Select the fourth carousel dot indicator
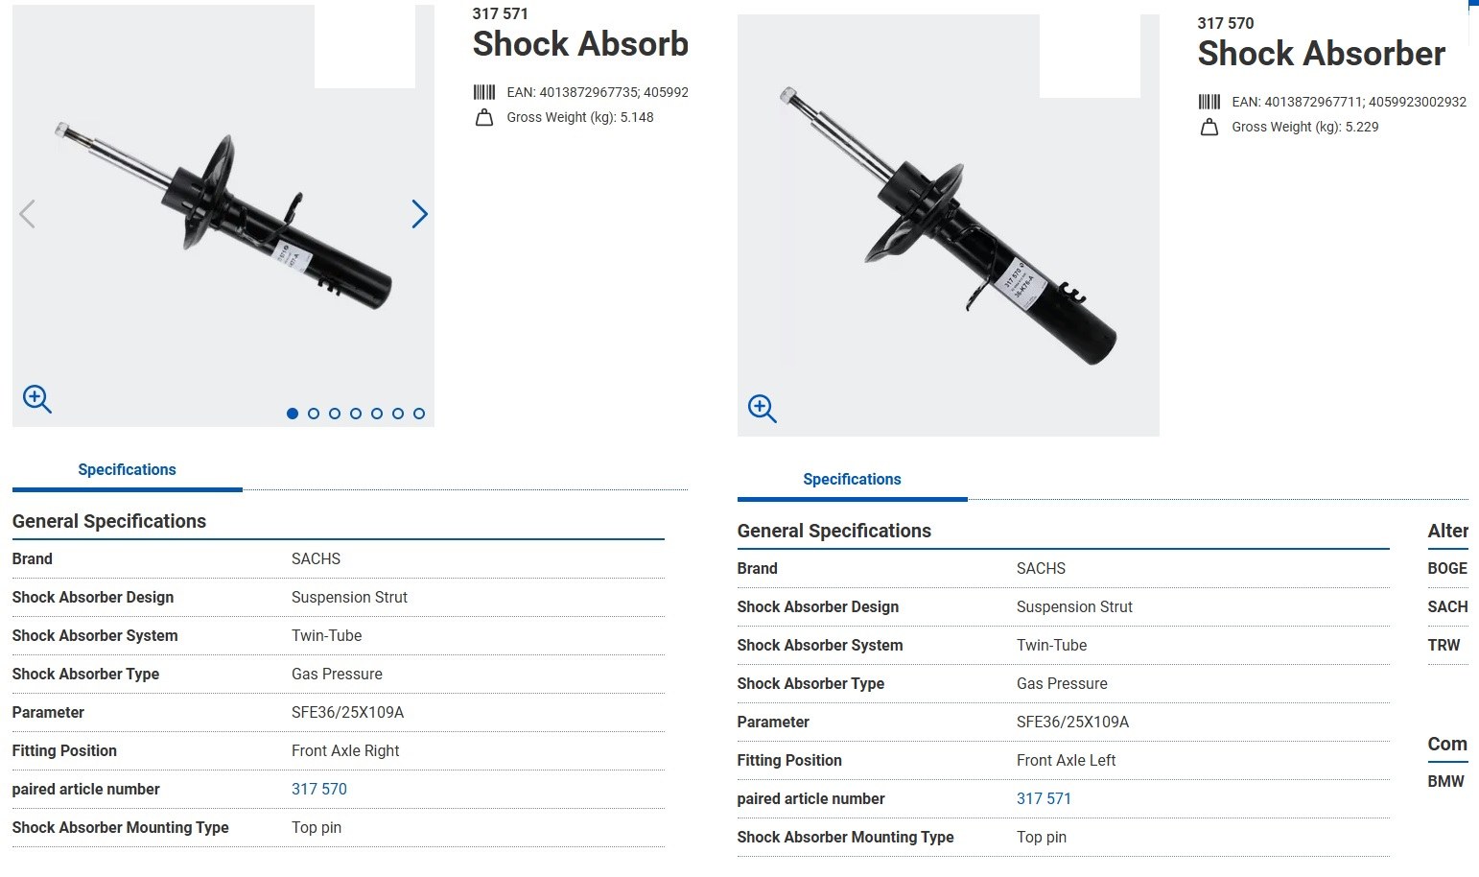 pos(356,414)
